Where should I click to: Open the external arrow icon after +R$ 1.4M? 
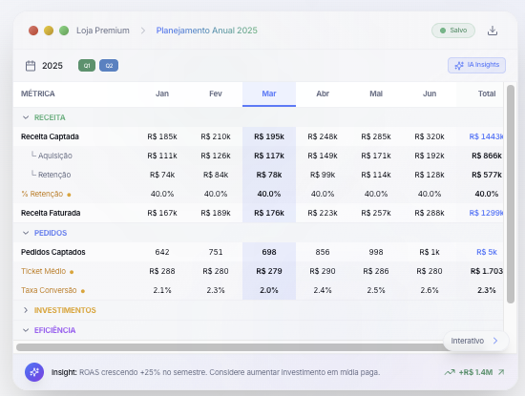click(501, 372)
